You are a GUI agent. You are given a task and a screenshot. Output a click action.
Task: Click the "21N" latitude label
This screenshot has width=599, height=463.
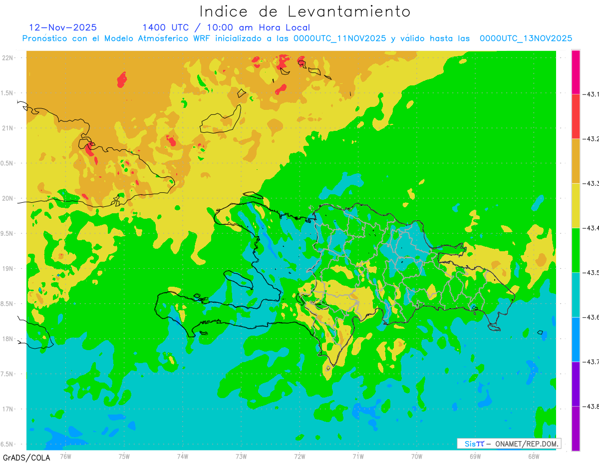8,128
